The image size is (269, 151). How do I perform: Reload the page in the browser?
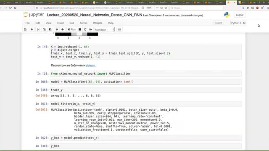tap(11, 8)
